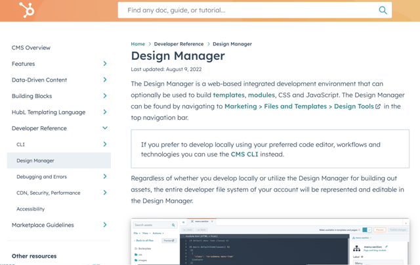This screenshot has width=420, height=265.
Task: Expand Data-Driven Content chevron
Action: [105, 80]
